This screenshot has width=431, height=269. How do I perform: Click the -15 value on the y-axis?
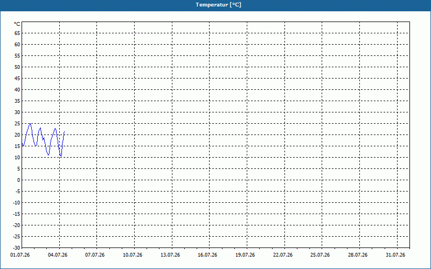17,214
